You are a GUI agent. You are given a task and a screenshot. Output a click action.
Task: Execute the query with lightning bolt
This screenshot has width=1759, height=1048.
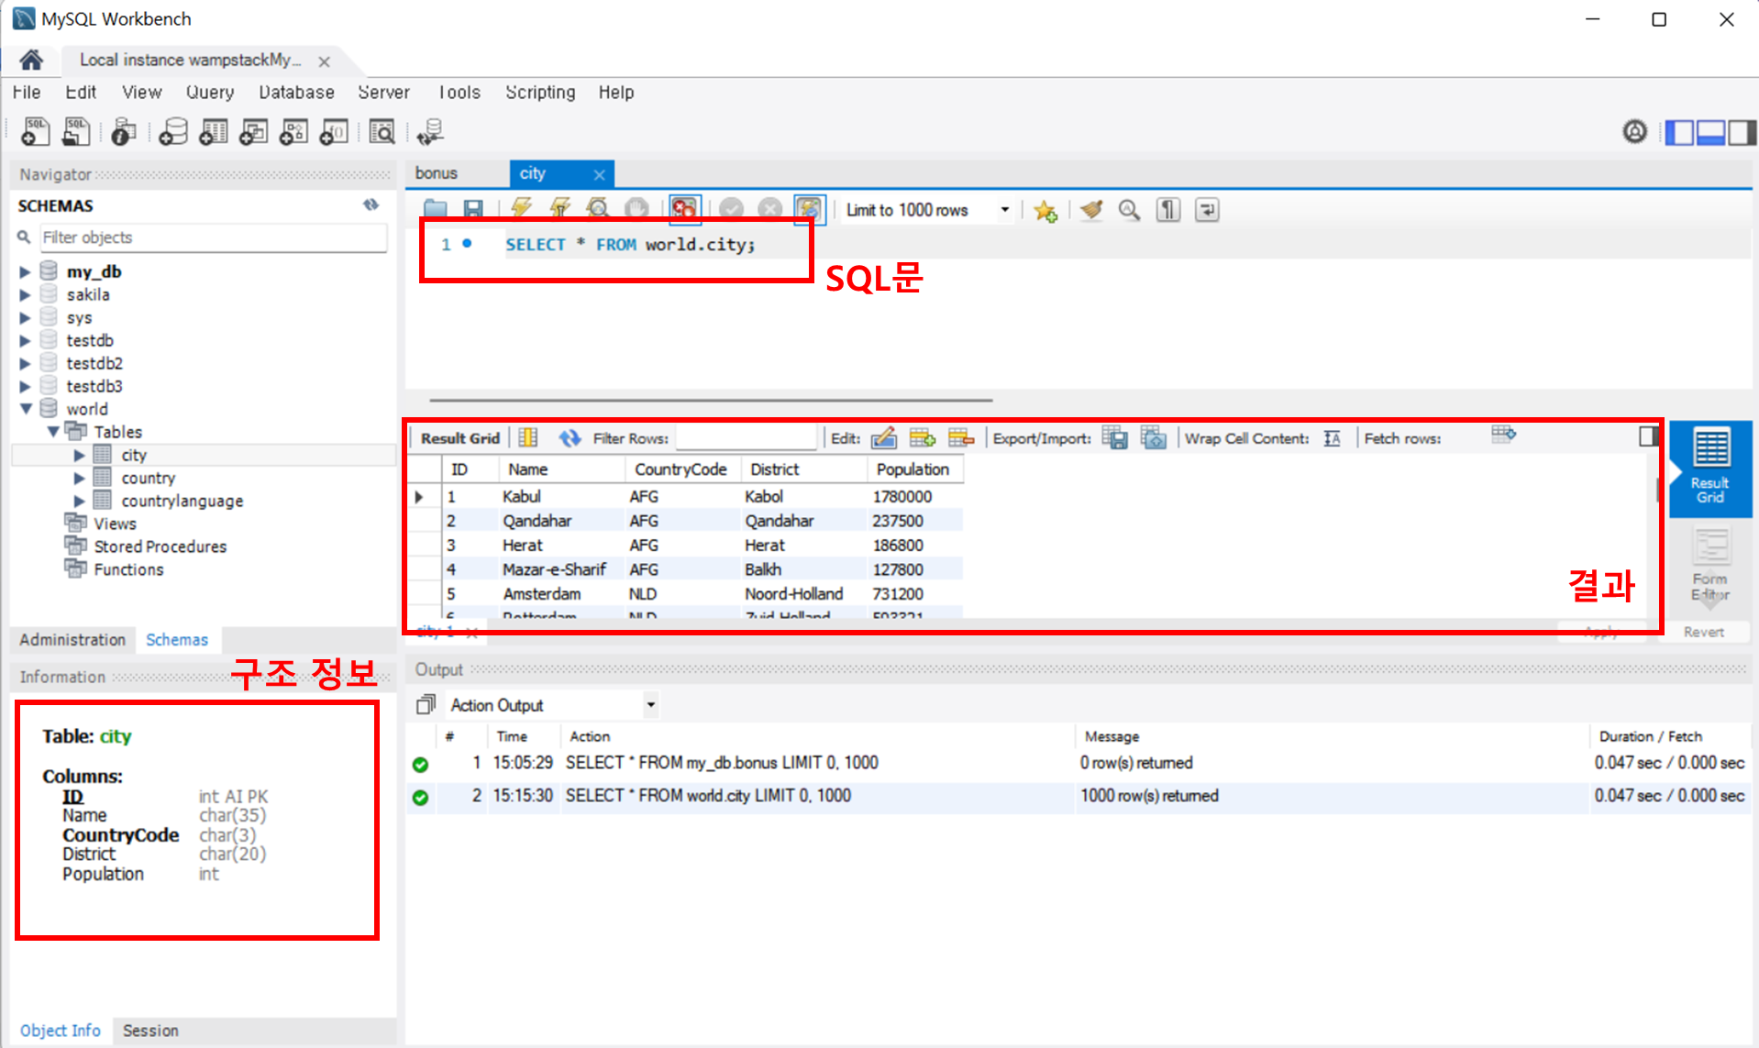tap(522, 210)
